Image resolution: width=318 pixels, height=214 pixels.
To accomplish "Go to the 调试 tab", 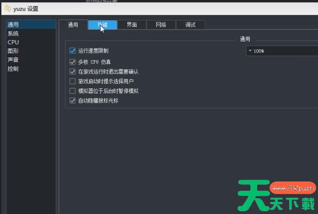I will [190, 25].
